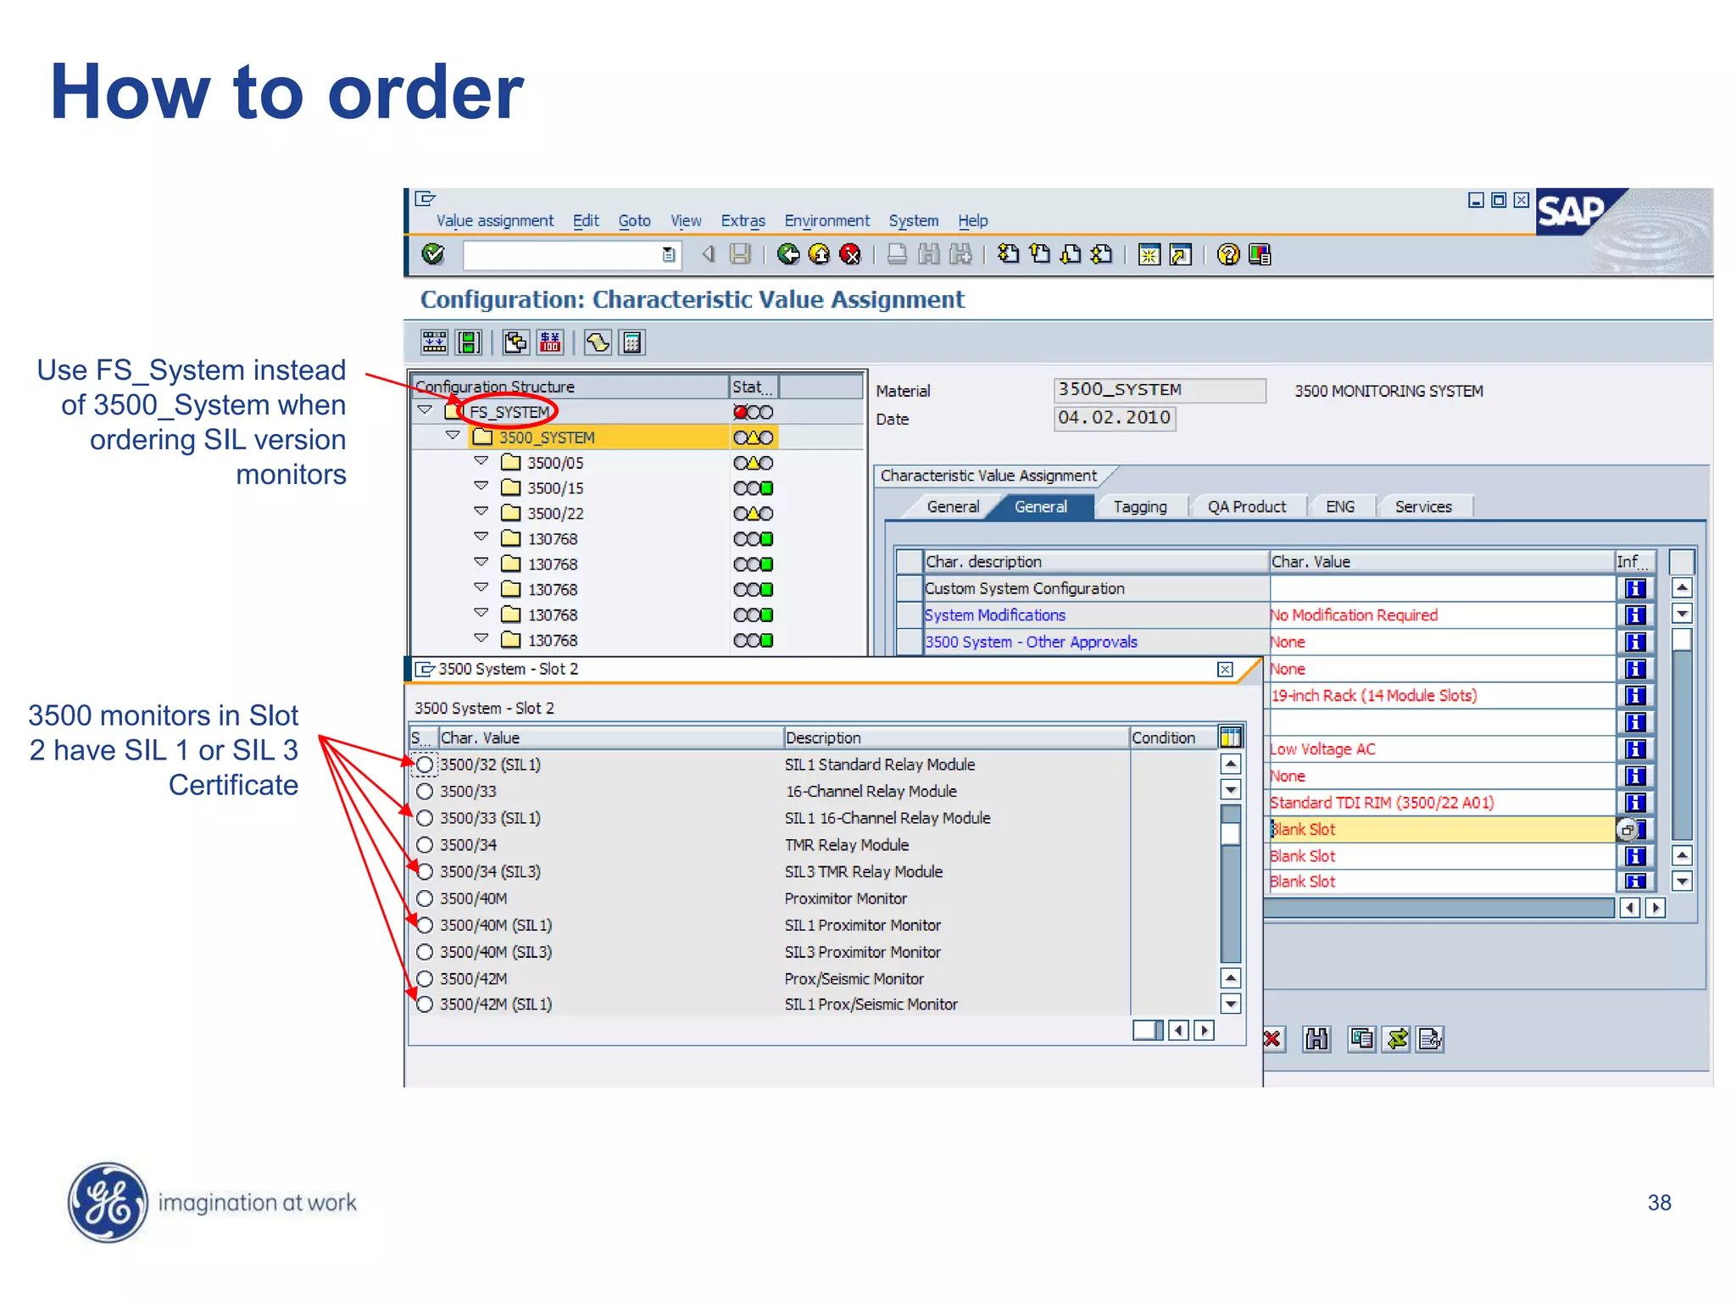Expand the last 130768 tree node
Viewport: 1736px width, 1302px height.
[x=481, y=638]
